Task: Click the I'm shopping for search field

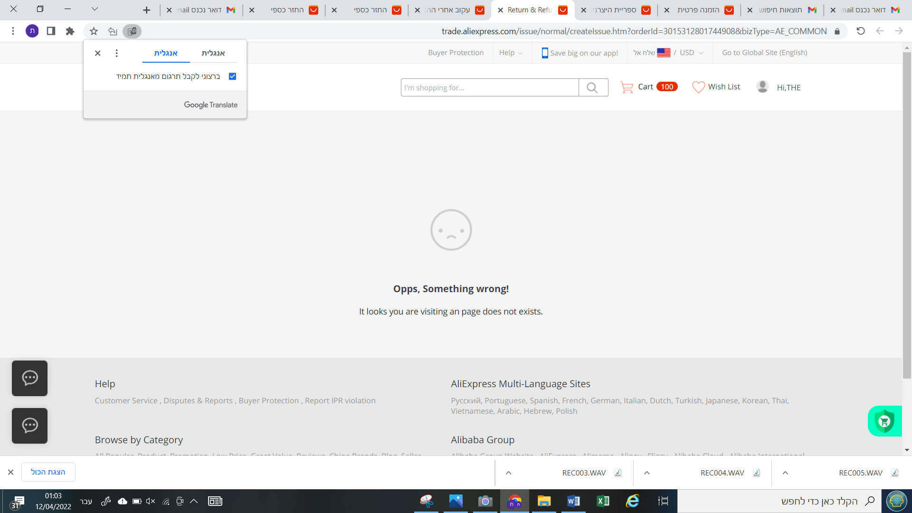Action: pyautogui.click(x=489, y=88)
